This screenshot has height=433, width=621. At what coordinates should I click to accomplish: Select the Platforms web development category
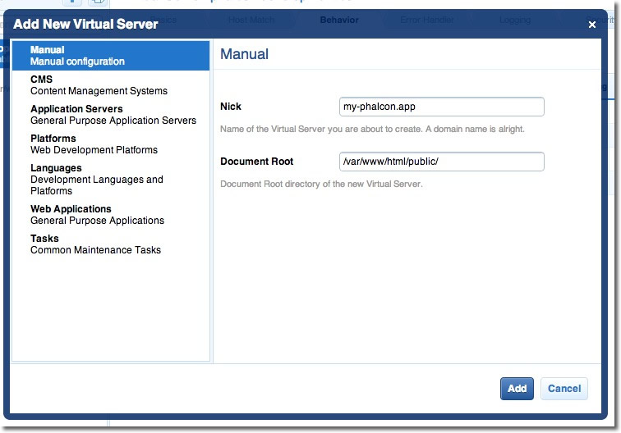[94, 144]
